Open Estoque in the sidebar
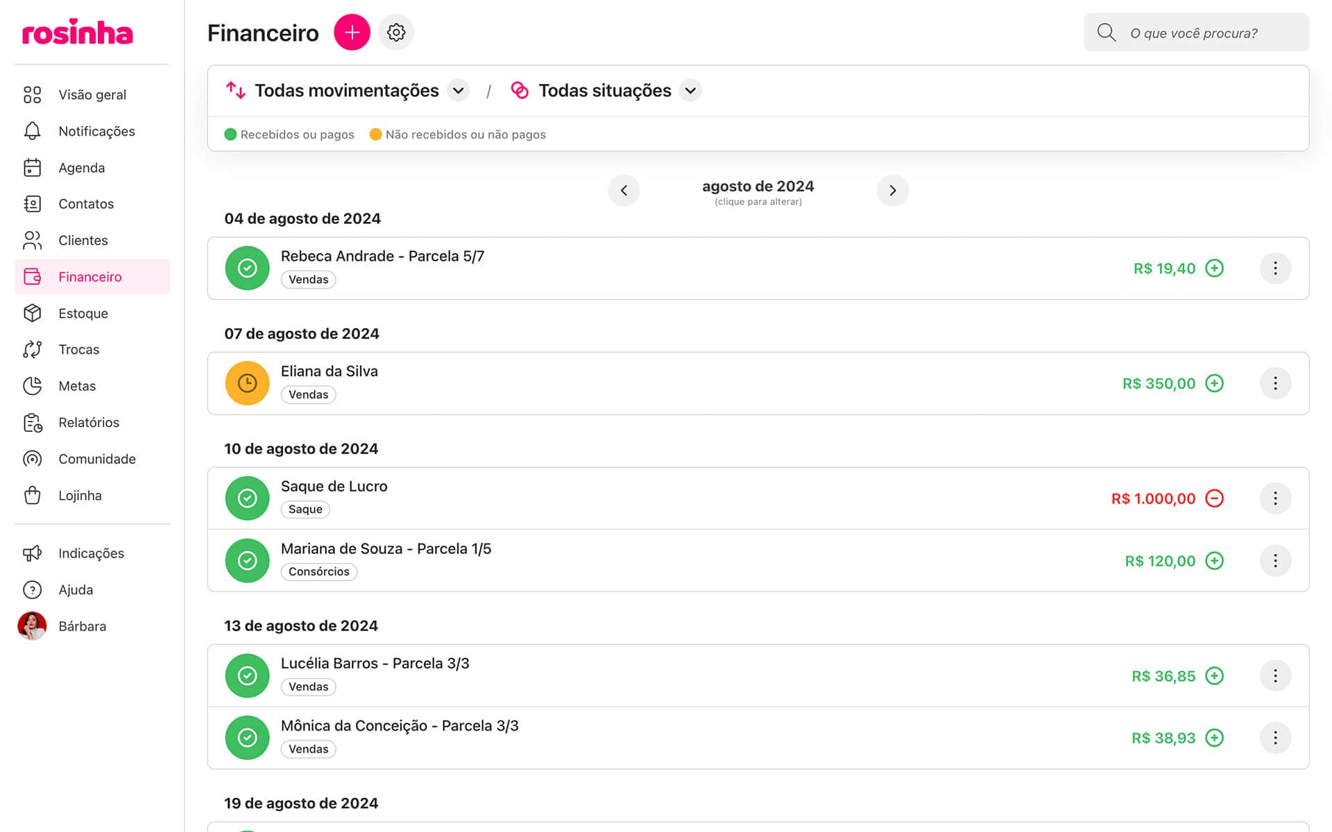The image size is (1332, 832). (x=83, y=313)
